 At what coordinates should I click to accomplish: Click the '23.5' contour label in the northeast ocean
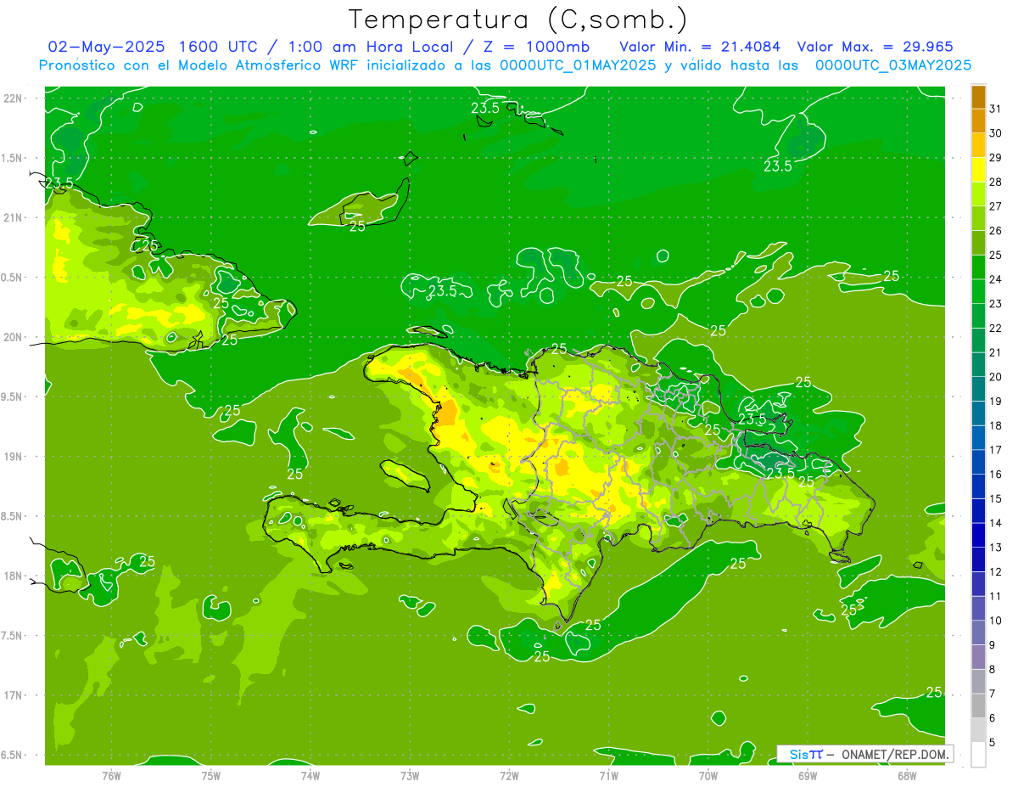tap(777, 166)
